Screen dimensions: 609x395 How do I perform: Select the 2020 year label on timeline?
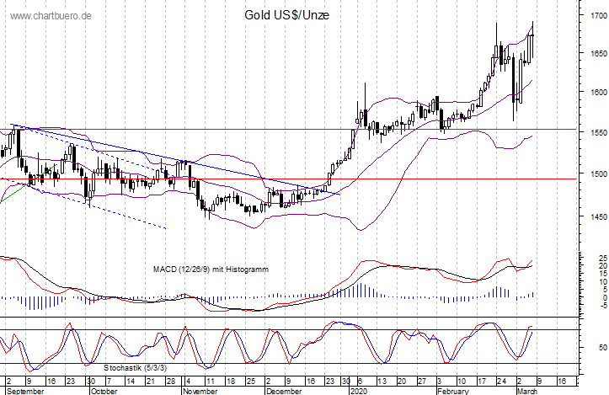(x=359, y=390)
